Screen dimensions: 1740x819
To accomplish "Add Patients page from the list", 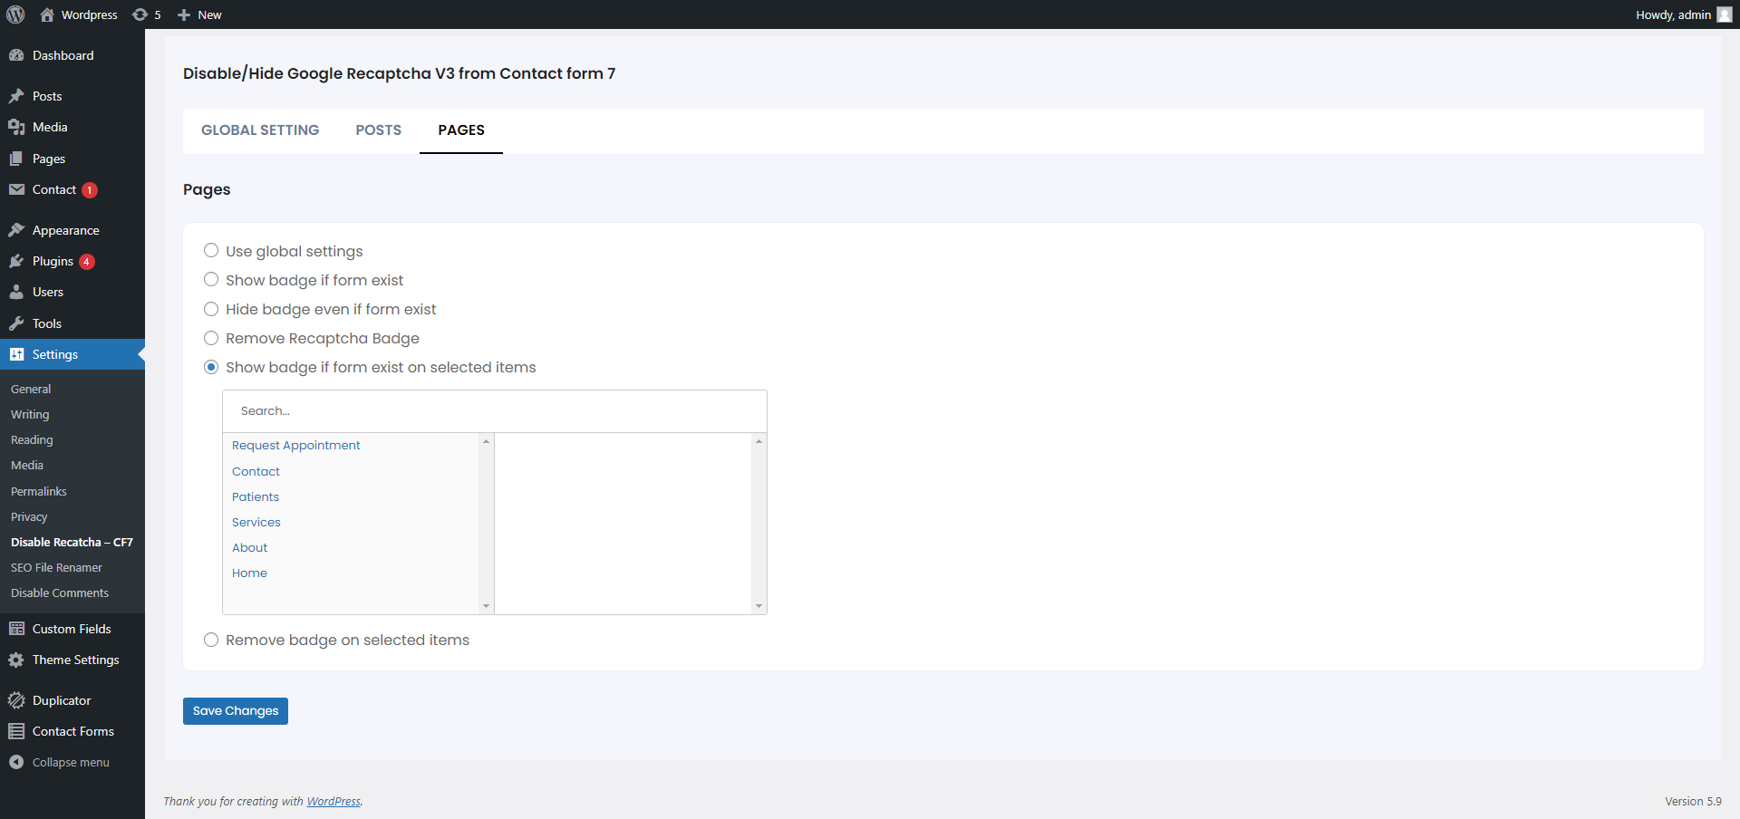I will tap(256, 496).
